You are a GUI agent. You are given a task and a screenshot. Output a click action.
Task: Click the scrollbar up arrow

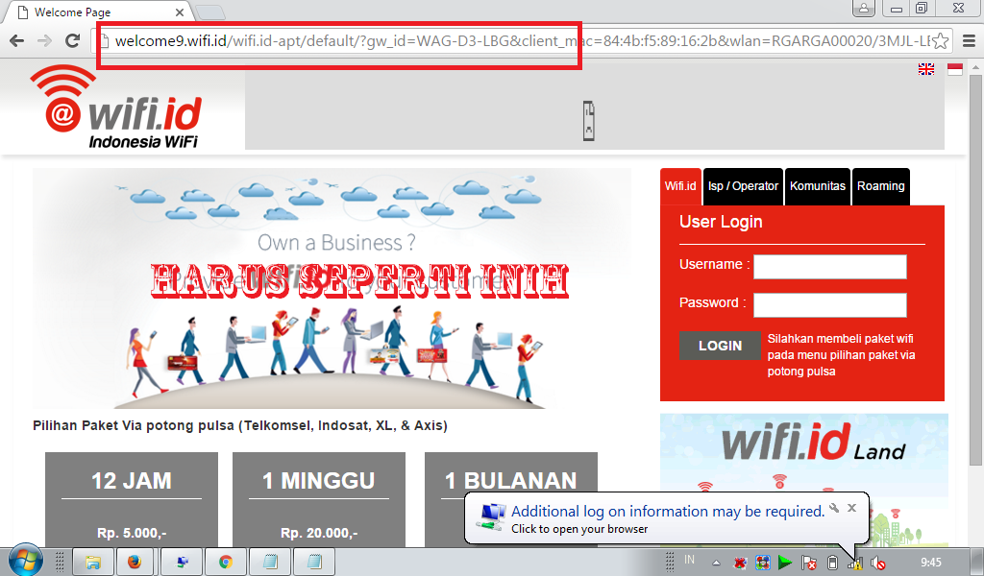(974, 66)
